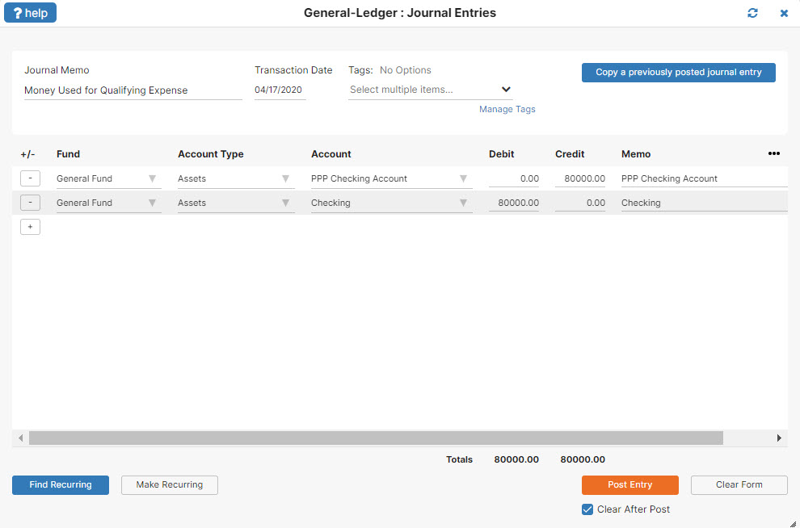The height and width of the screenshot is (528, 800).
Task: Edit the memo field reading PPP Checking Account
Action: 704,178
